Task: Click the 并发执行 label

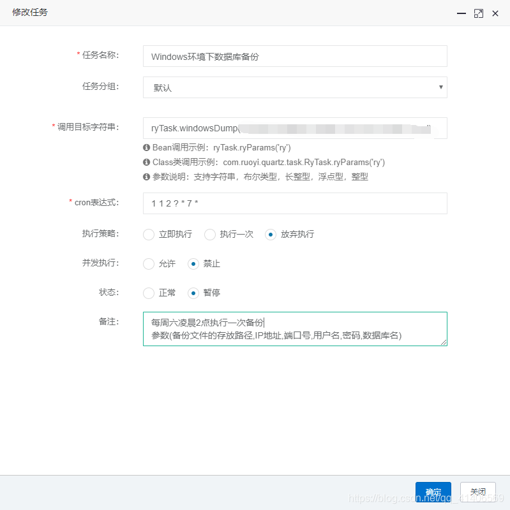Action: [100, 263]
